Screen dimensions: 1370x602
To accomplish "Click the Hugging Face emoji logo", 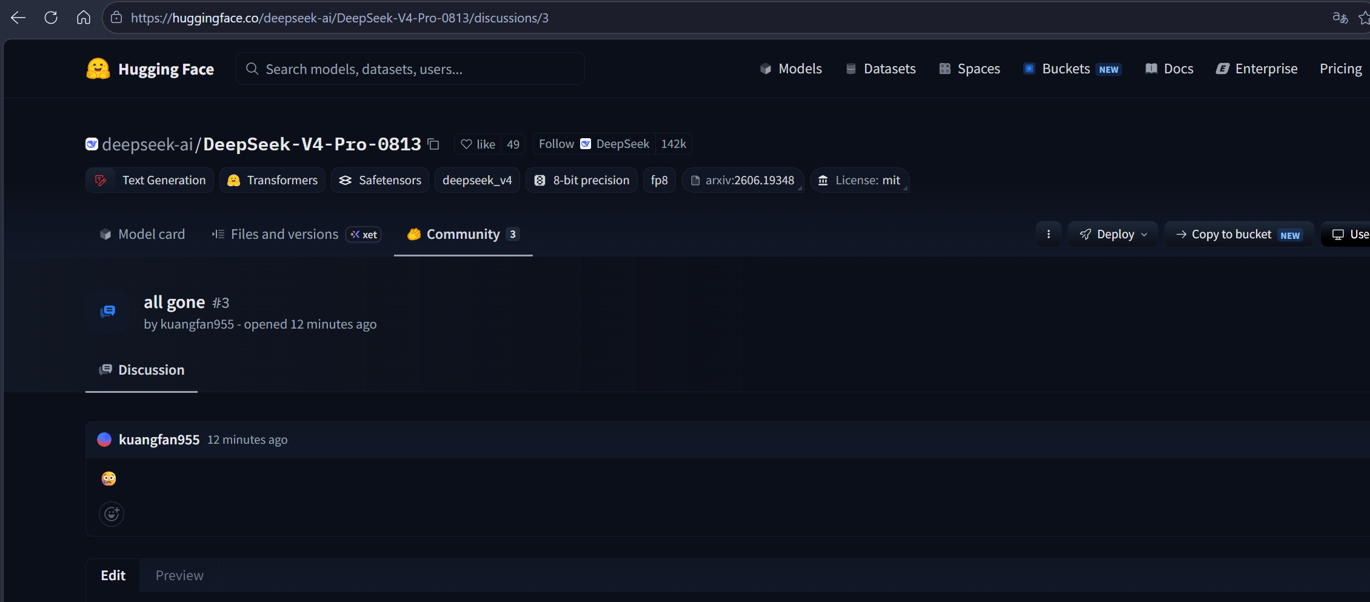I will (98, 69).
